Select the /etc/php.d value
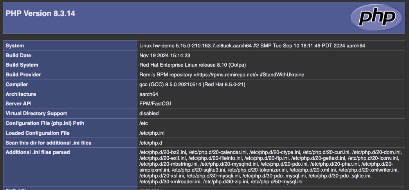Image resolution: width=409 pixels, height=190 pixels. 151,143
